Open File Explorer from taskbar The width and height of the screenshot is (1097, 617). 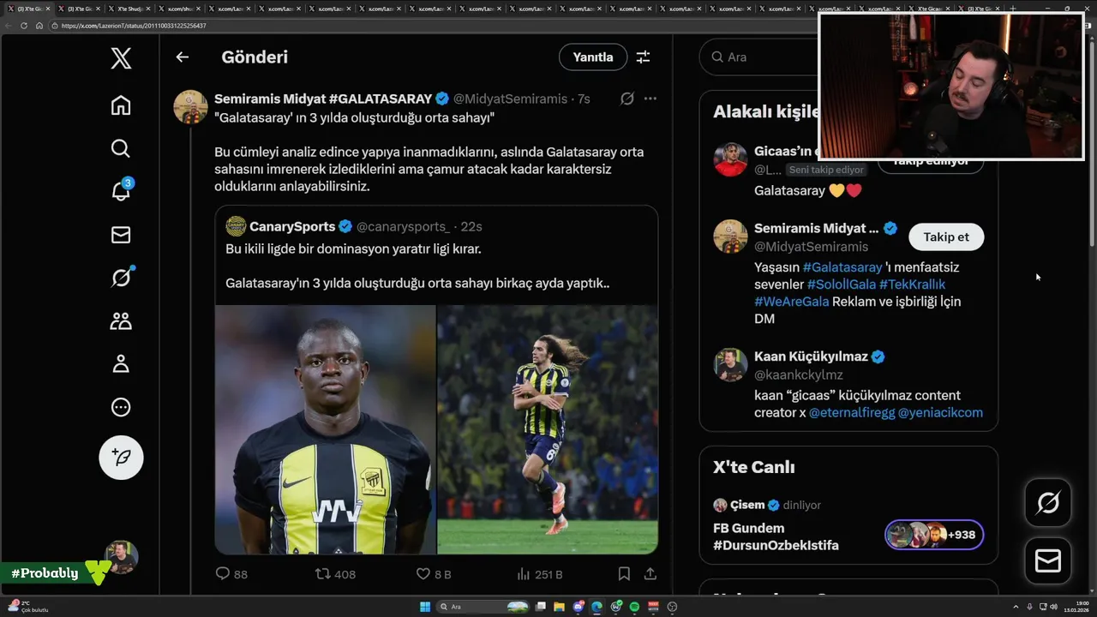click(559, 607)
